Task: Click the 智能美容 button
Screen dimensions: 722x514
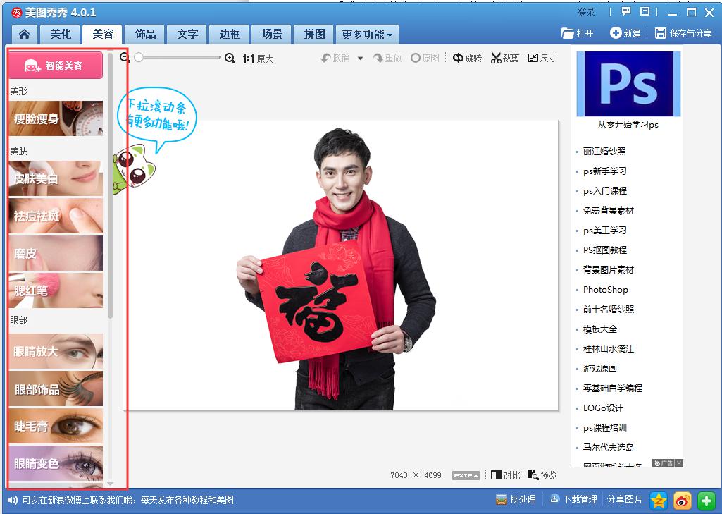Action: pos(55,65)
